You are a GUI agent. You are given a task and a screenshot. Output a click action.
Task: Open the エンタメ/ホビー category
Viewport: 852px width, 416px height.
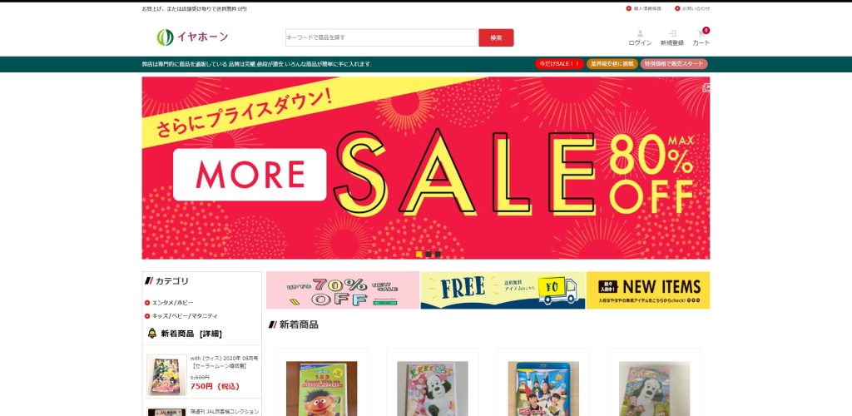pos(172,303)
